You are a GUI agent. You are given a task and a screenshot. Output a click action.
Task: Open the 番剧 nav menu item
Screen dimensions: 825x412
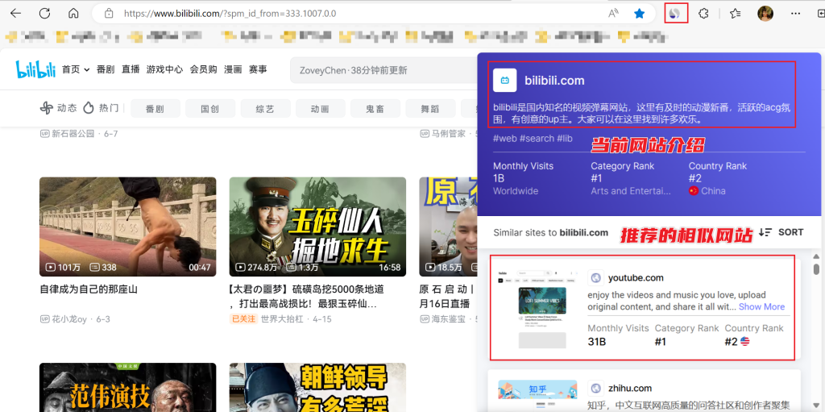(x=106, y=69)
